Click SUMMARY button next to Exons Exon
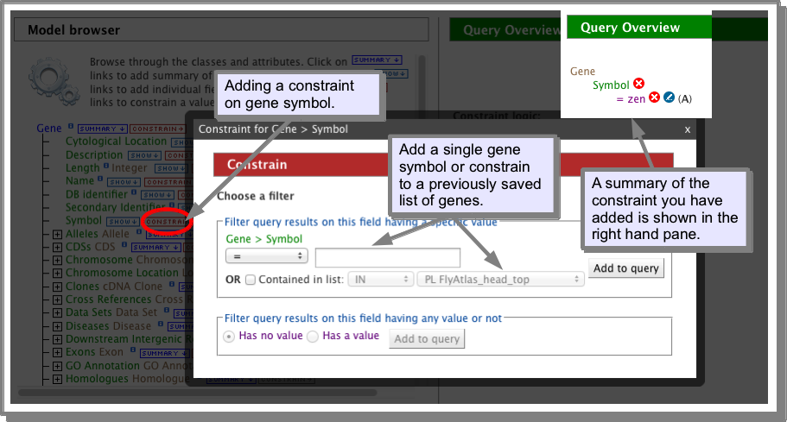The image size is (787, 422). pyautogui.click(x=163, y=353)
